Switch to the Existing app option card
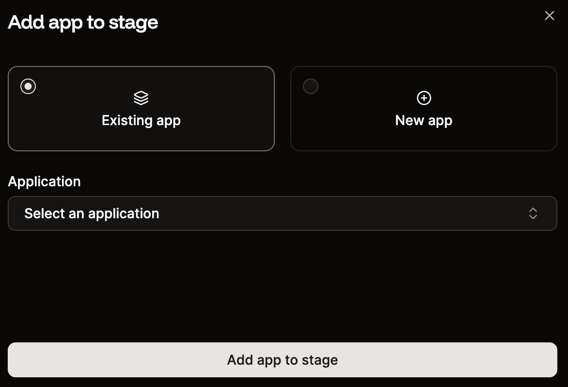568x387 pixels. (x=141, y=109)
